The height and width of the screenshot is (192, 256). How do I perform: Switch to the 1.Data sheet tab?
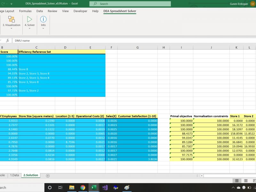(x=15, y=175)
